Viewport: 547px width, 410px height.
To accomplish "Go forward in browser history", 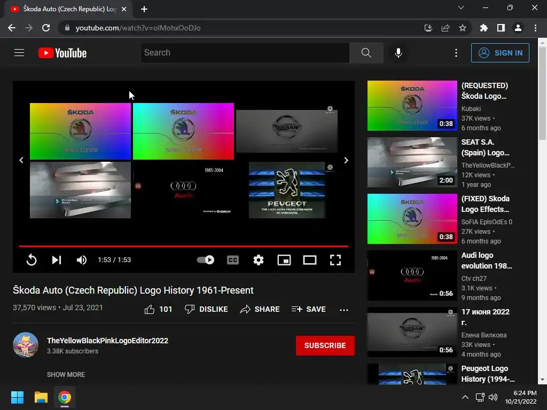I will tap(29, 28).
